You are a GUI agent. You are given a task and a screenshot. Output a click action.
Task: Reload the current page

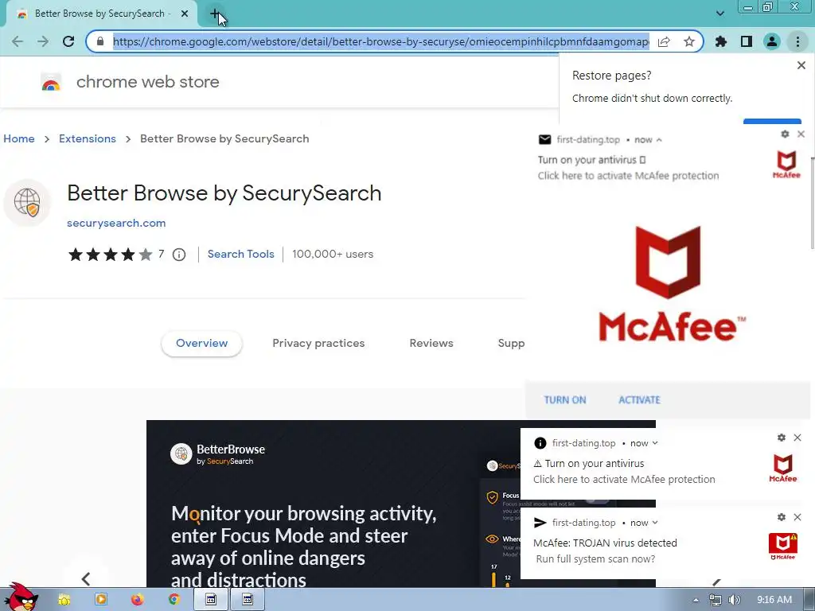coord(68,41)
